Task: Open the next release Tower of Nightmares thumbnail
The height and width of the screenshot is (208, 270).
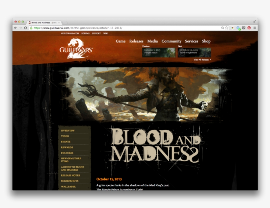Action: point(194,52)
